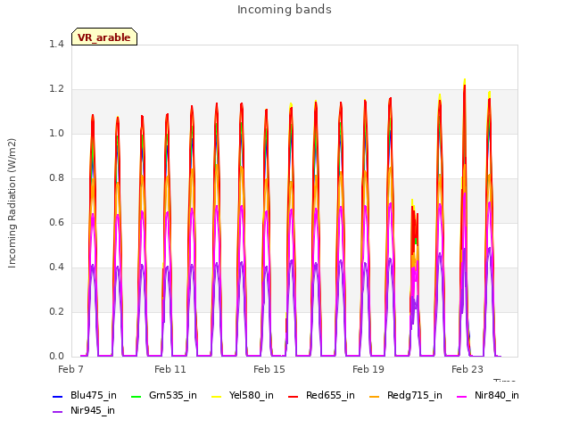The image size is (571, 428).
Task: Click the 1.2 y-axis tick label
Action: 56,89
